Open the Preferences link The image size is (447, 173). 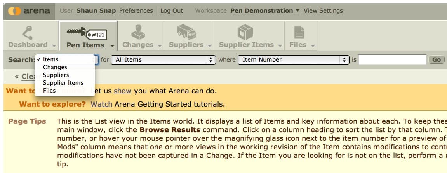(136, 11)
